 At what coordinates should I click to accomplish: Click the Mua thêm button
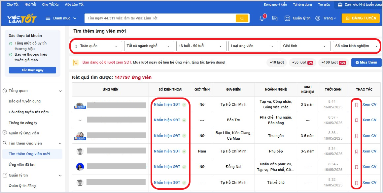tap(366, 62)
